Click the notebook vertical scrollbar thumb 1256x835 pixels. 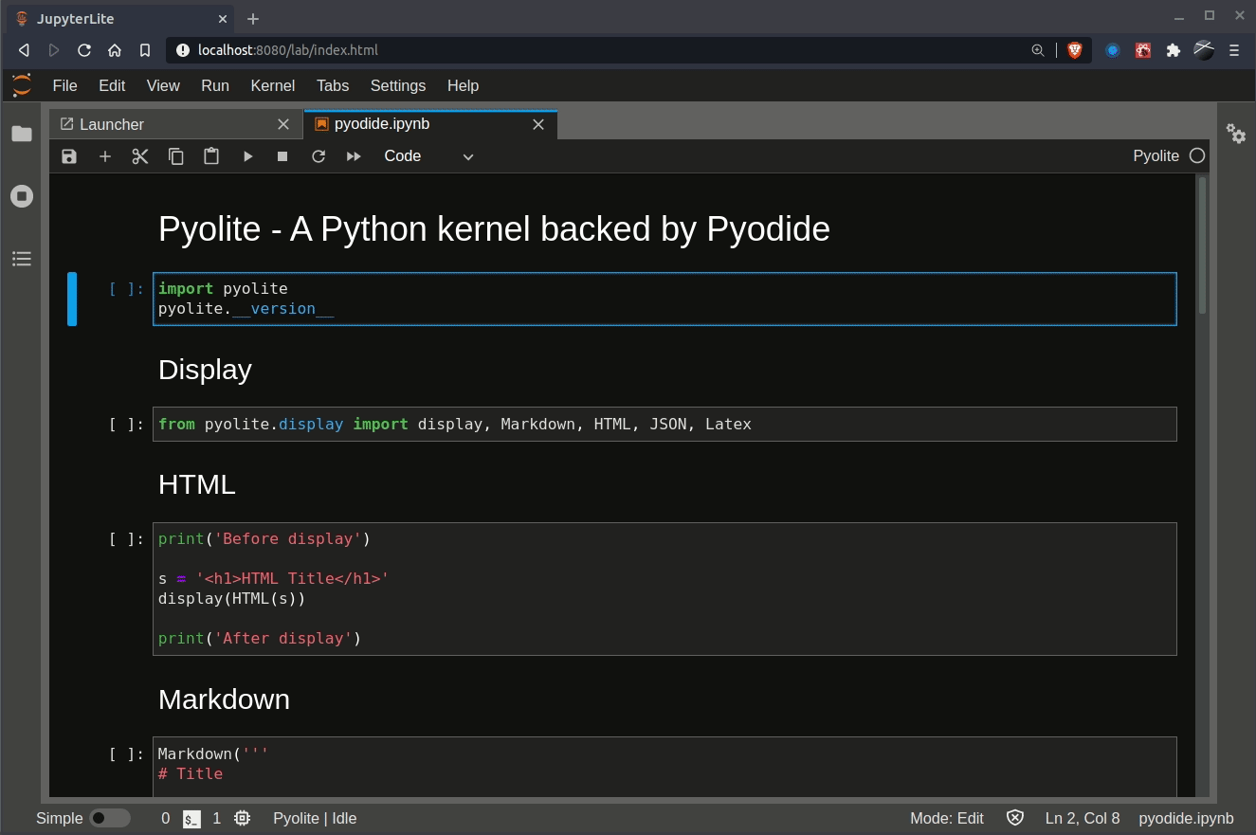click(1203, 245)
